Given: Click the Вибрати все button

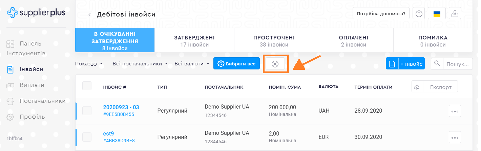Looking at the screenshot, I should [x=236, y=64].
